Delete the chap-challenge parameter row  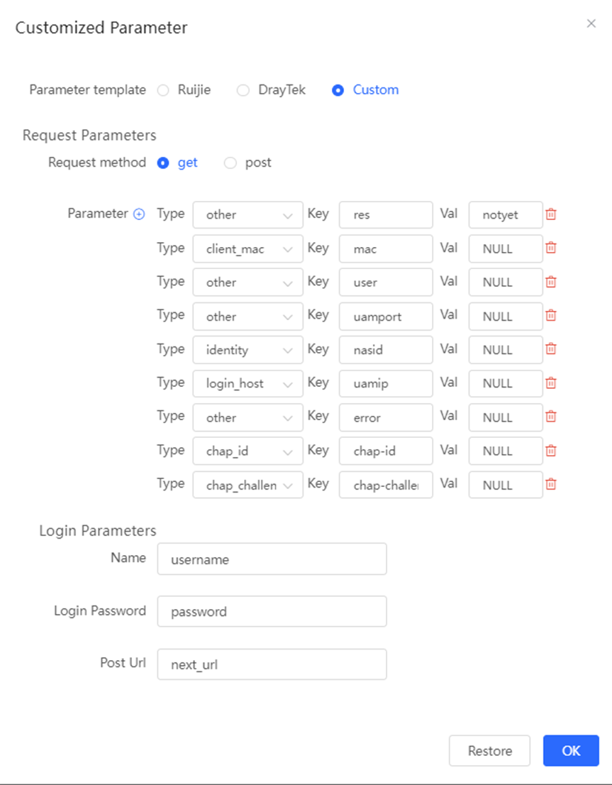tap(551, 484)
